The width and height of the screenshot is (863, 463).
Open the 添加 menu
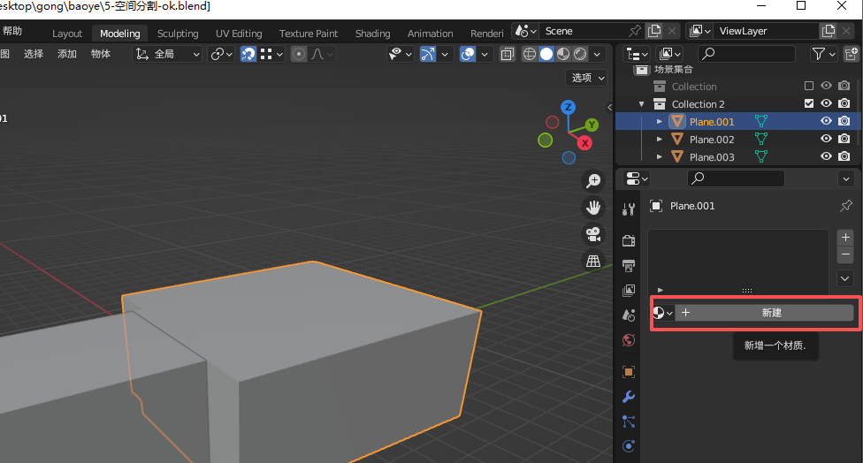(x=67, y=55)
